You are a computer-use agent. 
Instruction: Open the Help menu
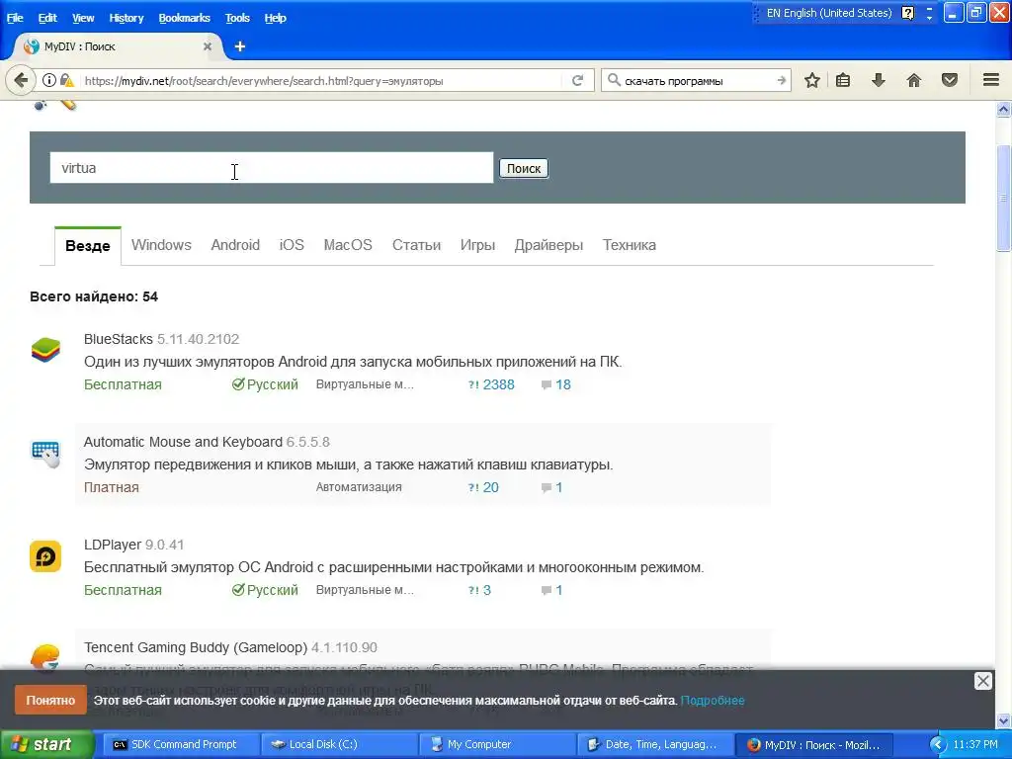tap(275, 18)
